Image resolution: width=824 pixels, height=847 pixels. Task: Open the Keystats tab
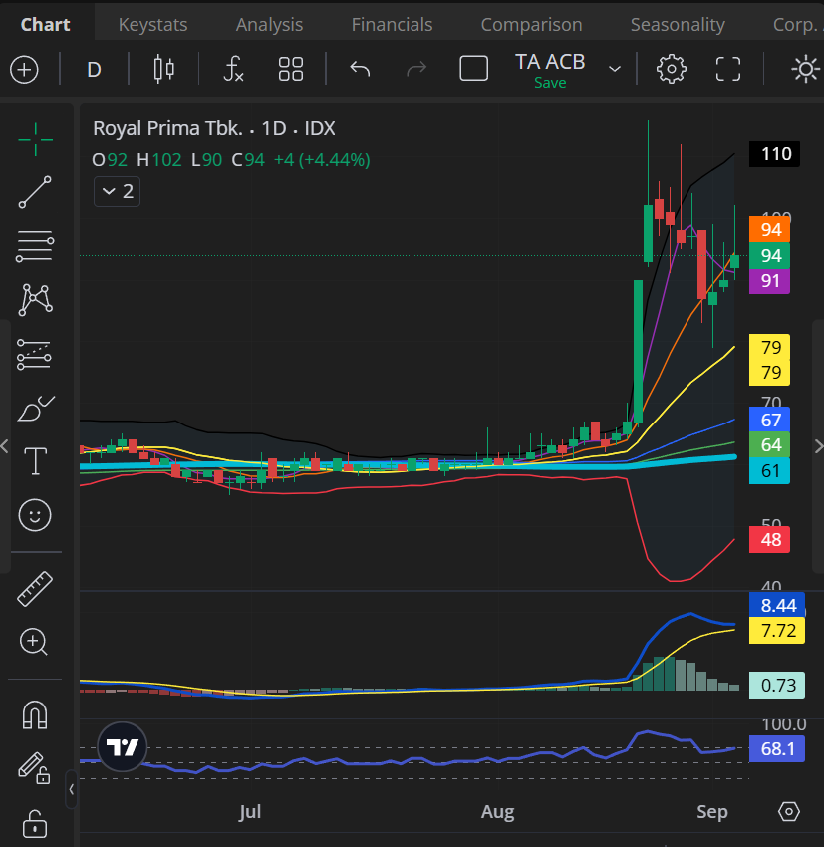click(x=152, y=24)
